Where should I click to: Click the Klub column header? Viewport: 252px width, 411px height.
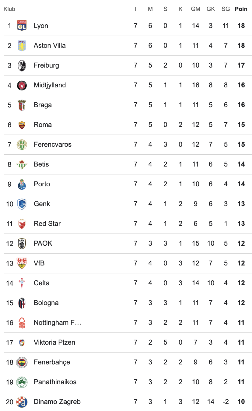9,9
